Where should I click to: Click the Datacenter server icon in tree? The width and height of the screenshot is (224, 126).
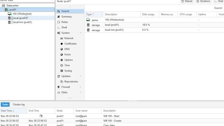[x=3, y=6]
